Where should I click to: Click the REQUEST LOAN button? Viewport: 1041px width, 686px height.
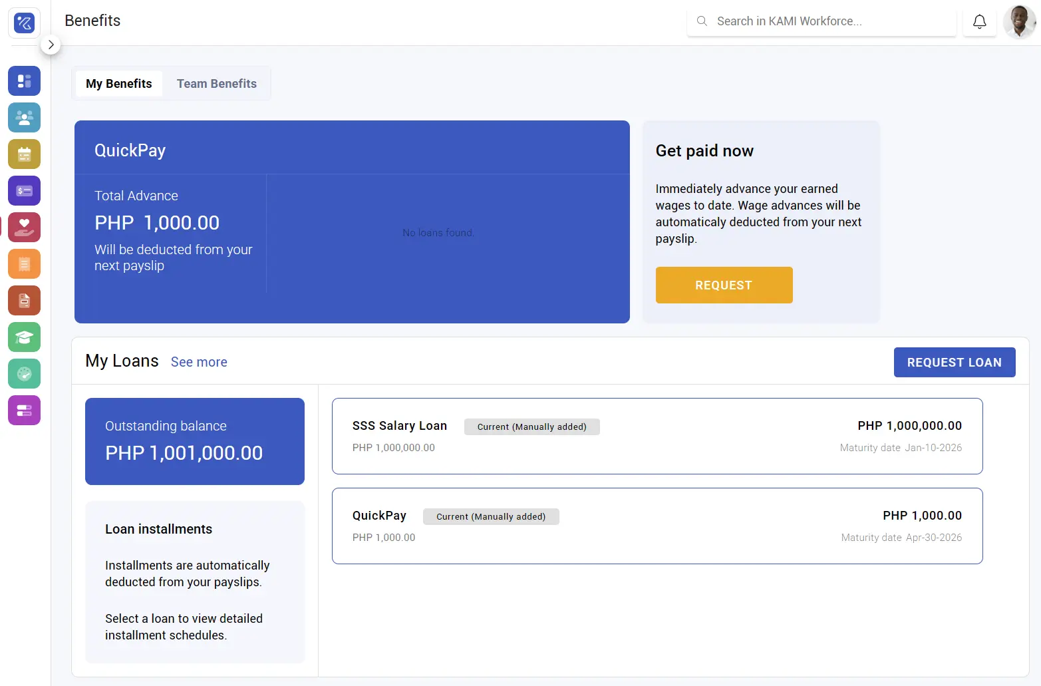click(x=954, y=363)
